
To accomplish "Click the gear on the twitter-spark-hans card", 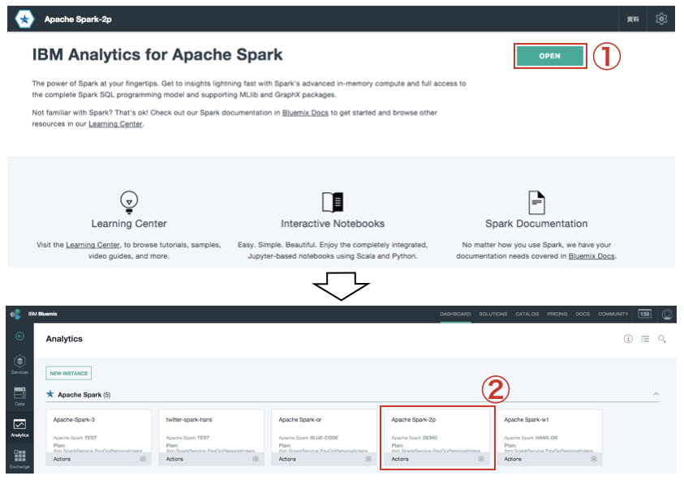I will [256, 459].
